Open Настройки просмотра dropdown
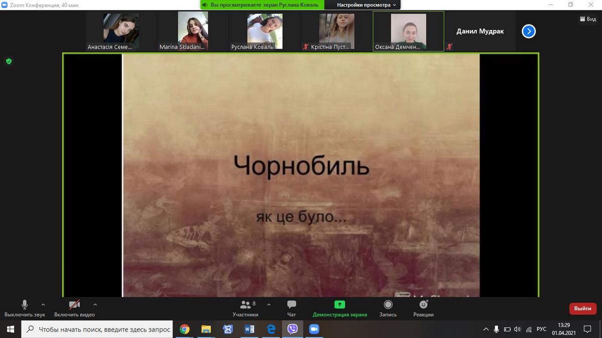 pyautogui.click(x=366, y=5)
